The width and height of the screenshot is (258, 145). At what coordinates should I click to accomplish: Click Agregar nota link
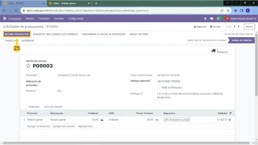click(x=85, y=126)
